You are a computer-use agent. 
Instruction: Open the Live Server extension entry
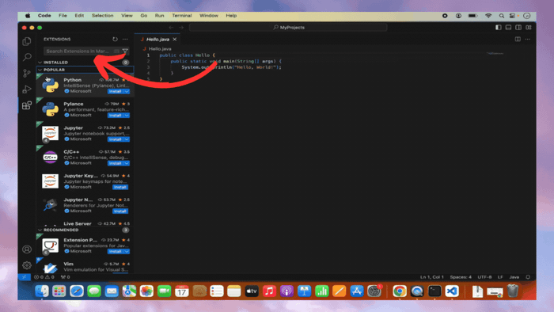coord(85,223)
